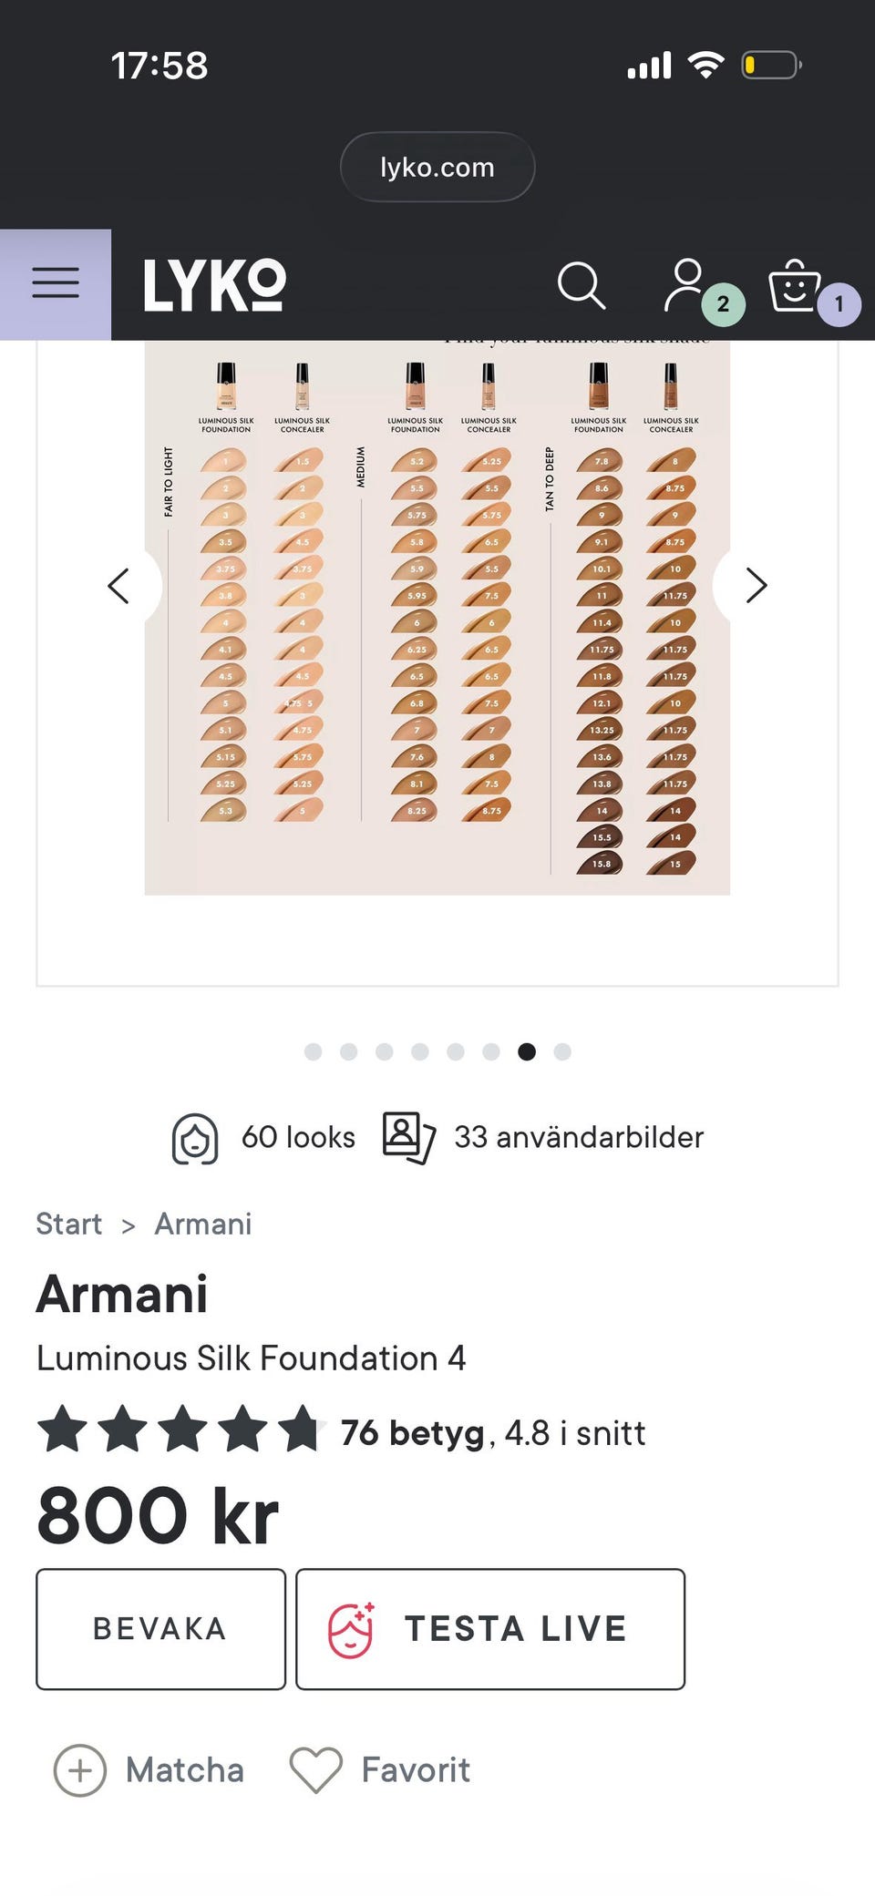875x1896 pixels.
Task: Show the next product image
Action: 756,585
